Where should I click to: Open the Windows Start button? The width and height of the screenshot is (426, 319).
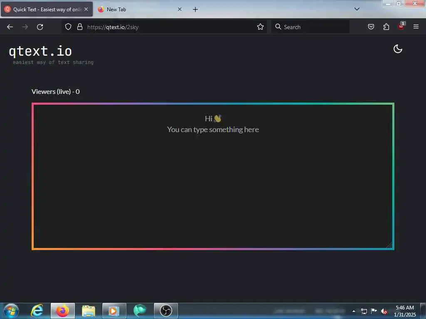[11, 311]
